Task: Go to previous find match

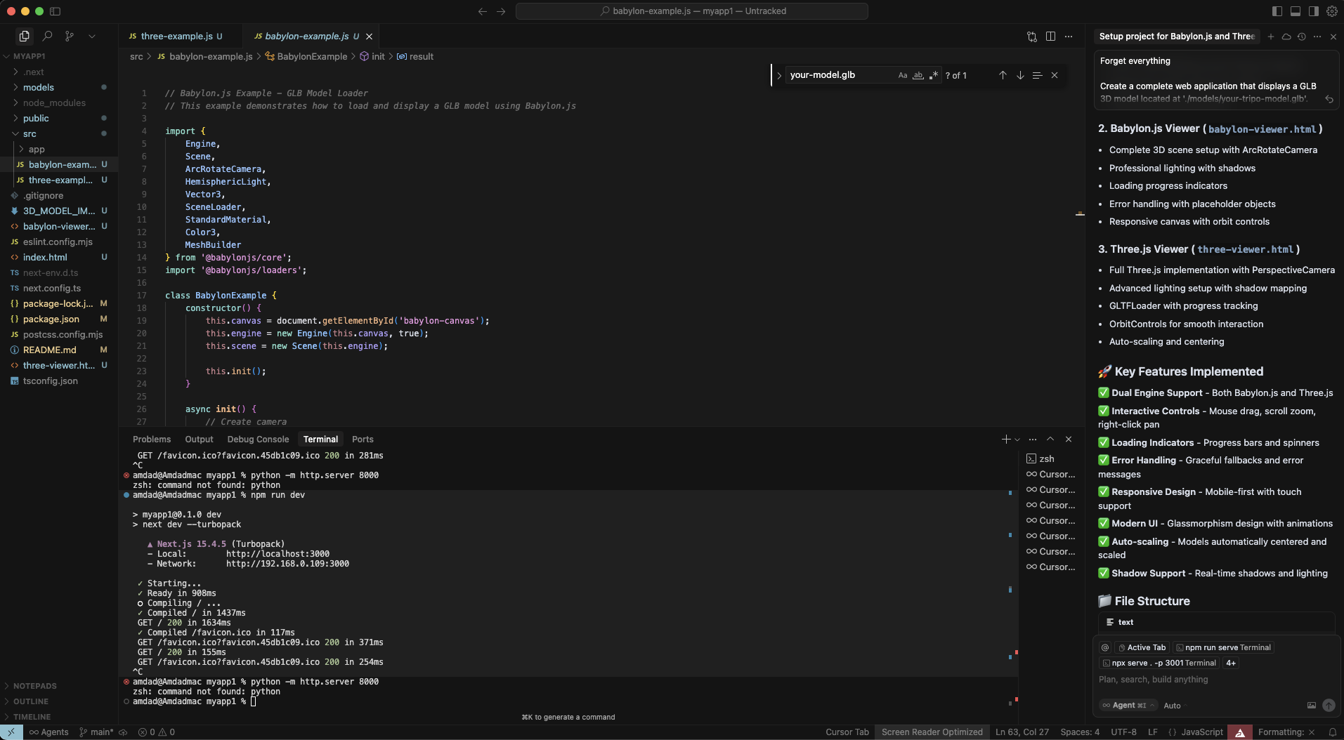Action: pos(1003,75)
